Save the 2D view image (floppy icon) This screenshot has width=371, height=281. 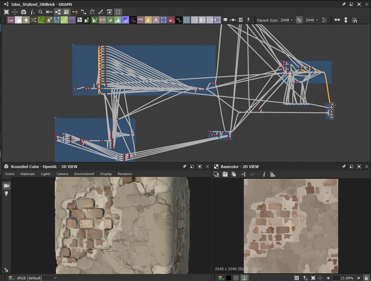(225, 174)
